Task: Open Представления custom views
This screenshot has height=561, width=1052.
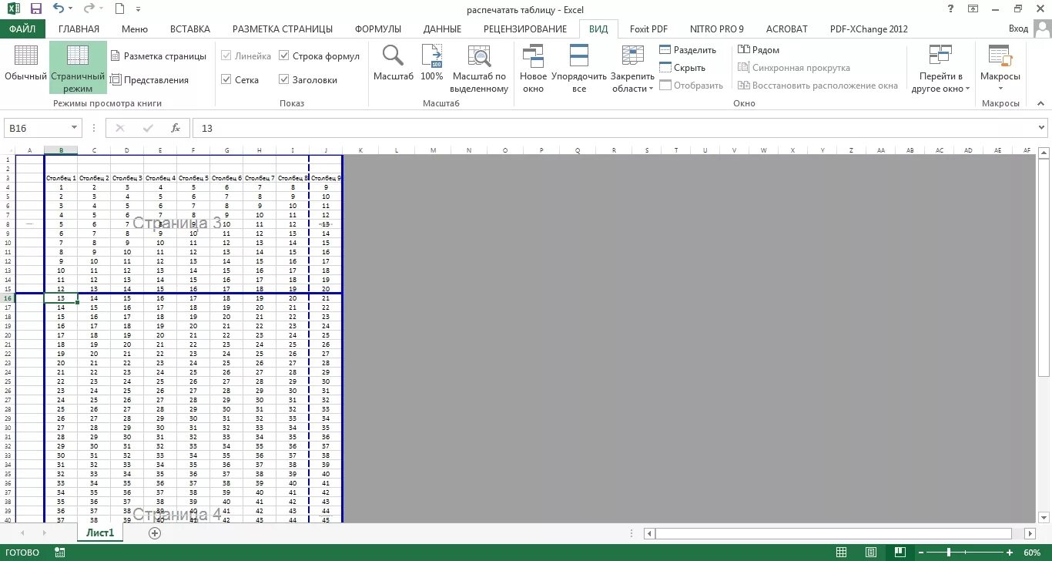Action: coord(149,79)
